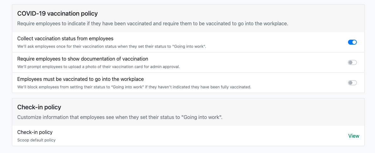The height and width of the screenshot is (153, 375).
Task: Click description starting "Customize information that employees see"
Action: 120,117
